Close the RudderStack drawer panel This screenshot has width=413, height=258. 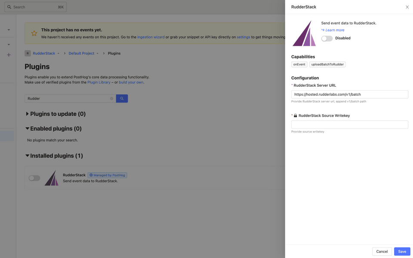(x=407, y=7)
